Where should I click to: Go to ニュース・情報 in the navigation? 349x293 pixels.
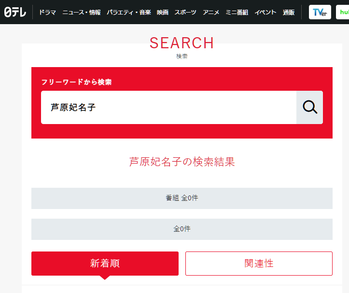click(x=82, y=12)
